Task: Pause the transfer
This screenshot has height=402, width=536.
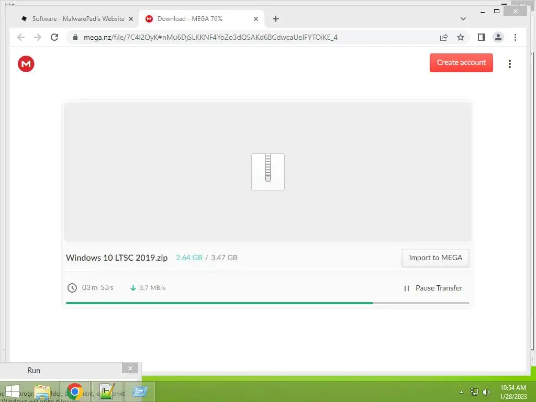Action: [433, 288]
